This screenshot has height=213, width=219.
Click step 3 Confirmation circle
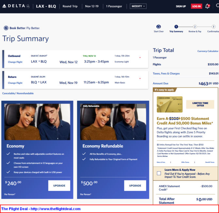tap(213, 27)
